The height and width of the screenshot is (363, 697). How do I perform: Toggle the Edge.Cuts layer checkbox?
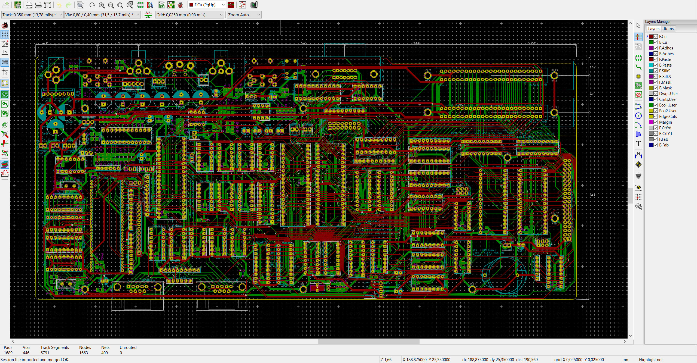coord(656,116)
